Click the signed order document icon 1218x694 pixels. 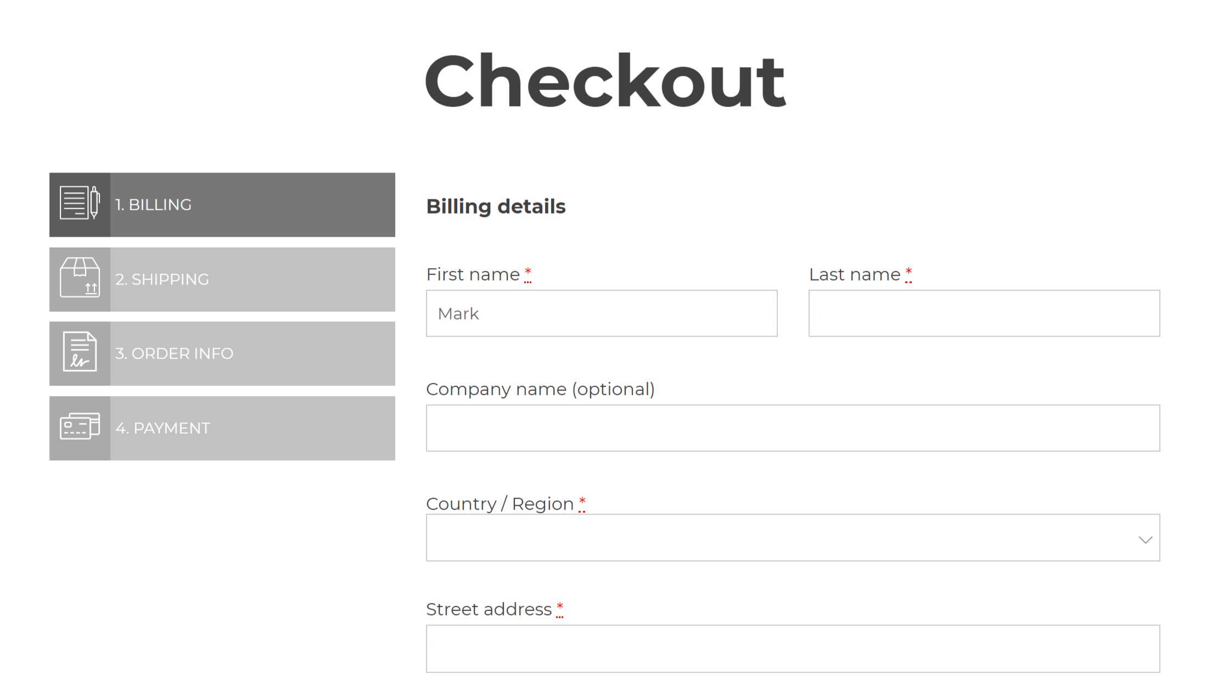(x=80, y=353)
